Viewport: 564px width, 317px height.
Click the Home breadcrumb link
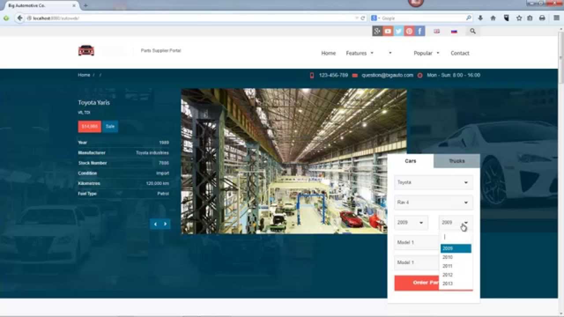point(84,75)
